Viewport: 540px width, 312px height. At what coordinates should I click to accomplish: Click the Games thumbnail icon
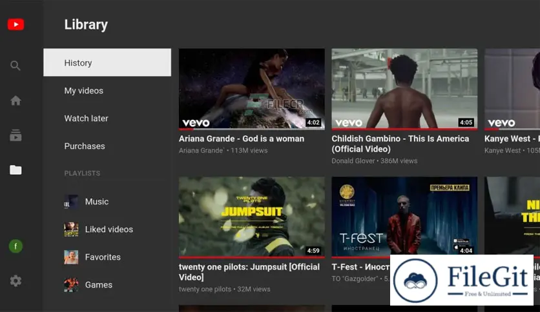71,285
